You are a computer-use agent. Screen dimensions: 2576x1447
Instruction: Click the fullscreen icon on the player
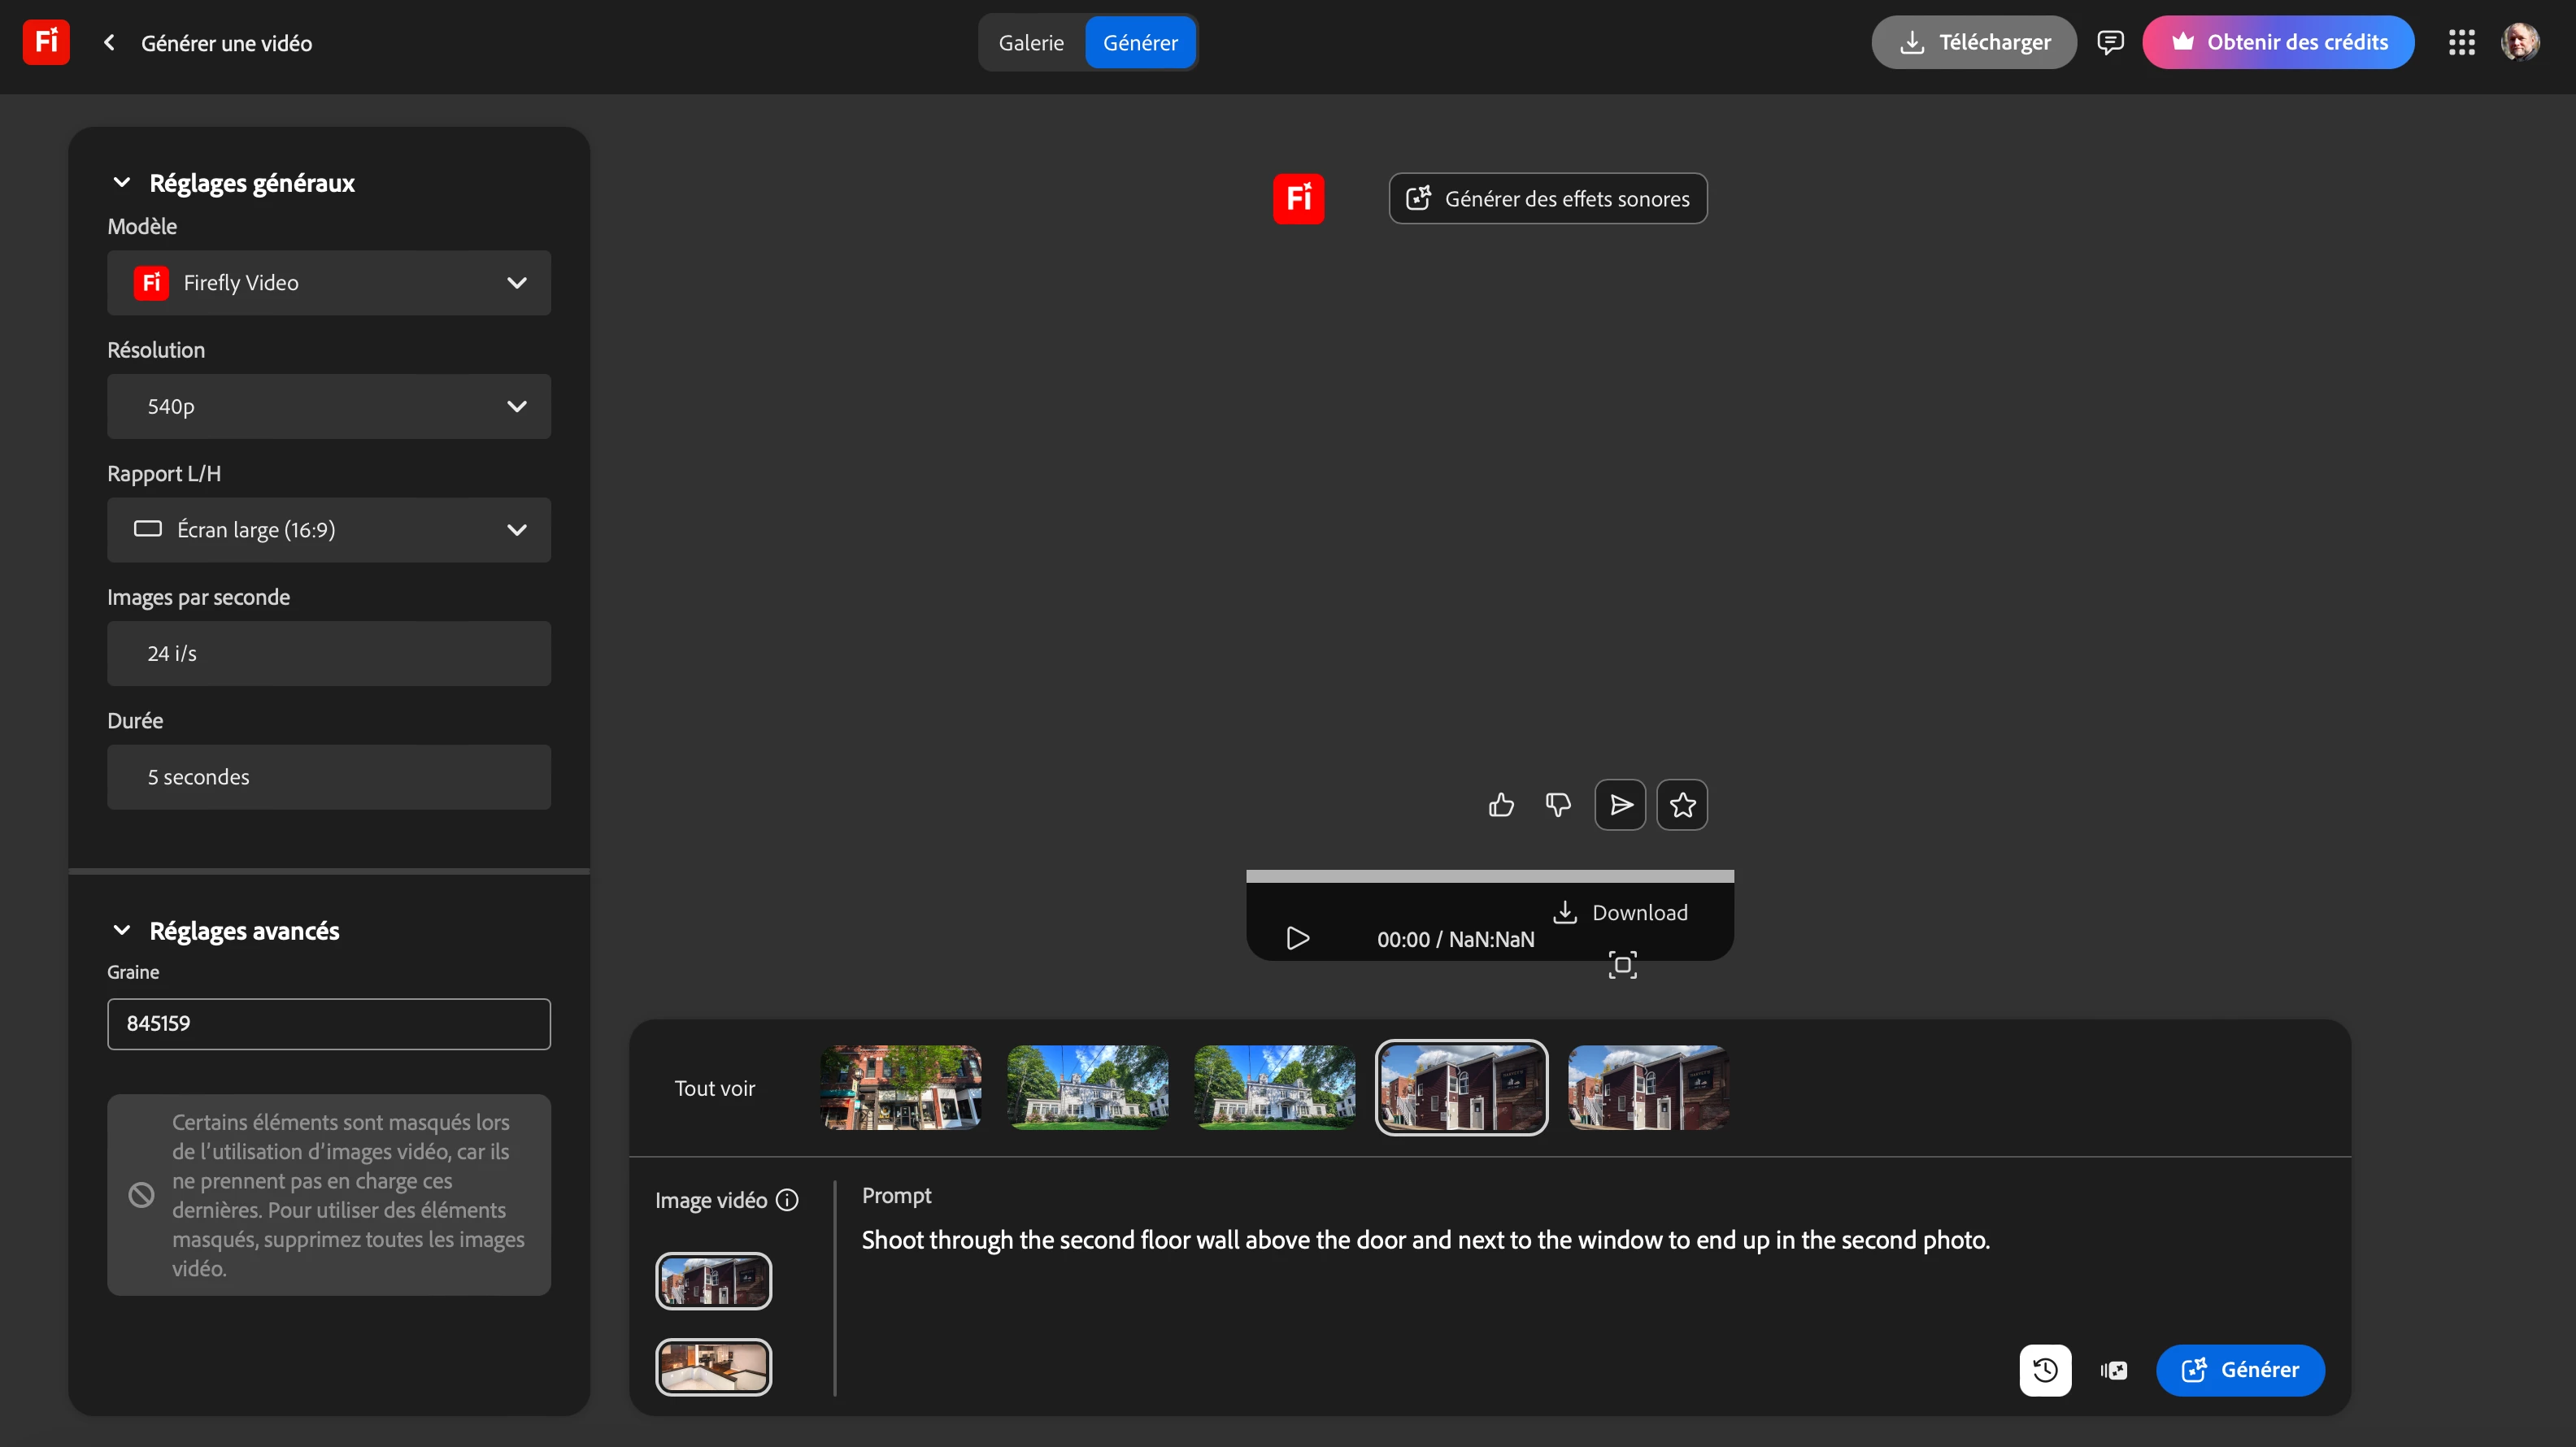coord(1622,965)
